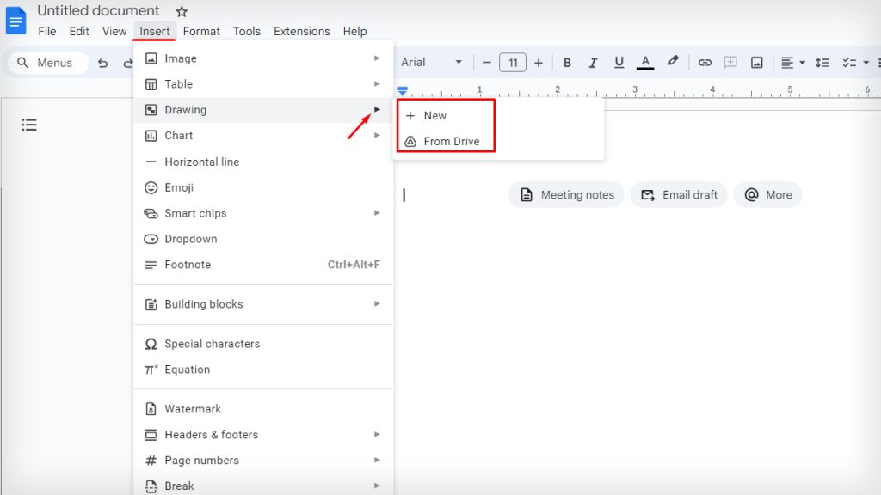
Task: Increase font size with plus button
Action: click(x=539, y=62)
